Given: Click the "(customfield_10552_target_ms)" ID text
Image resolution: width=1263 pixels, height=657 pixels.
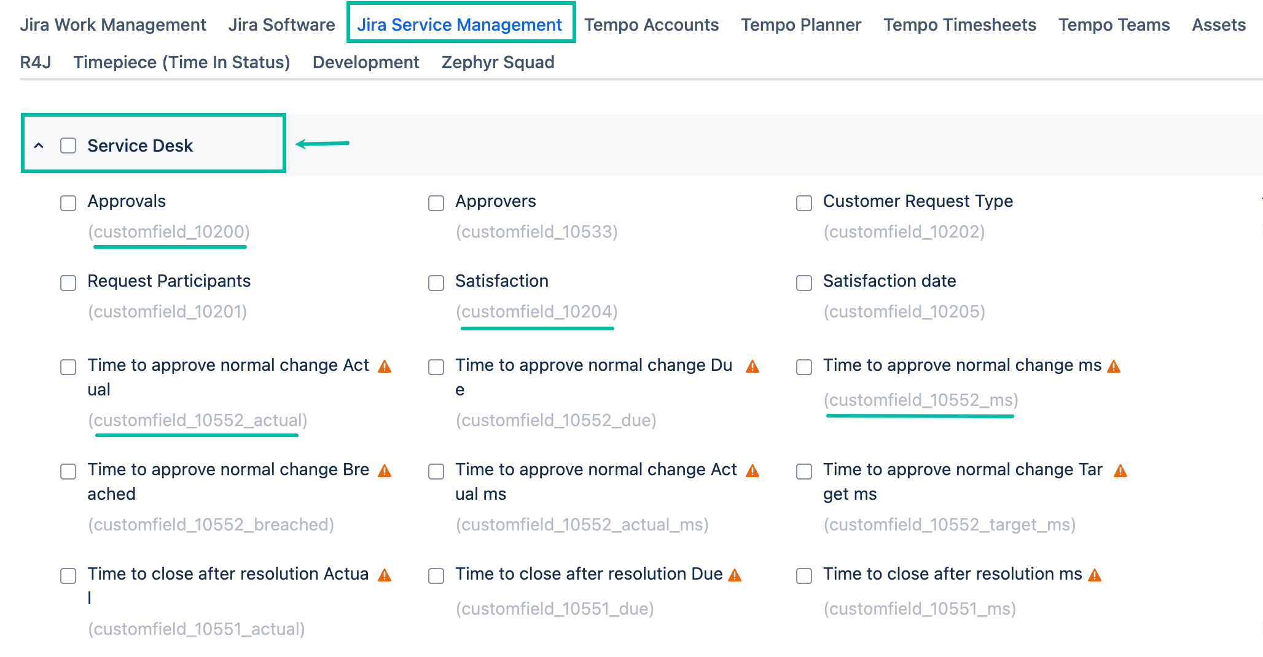Looking at the screenshot, I should (950, 524).
